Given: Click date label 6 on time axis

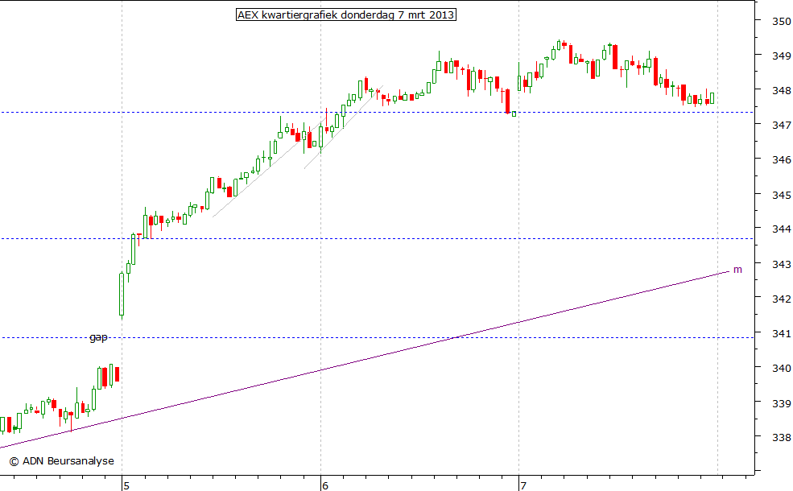Looking at the screenshot, I should (x=324, y=486).
